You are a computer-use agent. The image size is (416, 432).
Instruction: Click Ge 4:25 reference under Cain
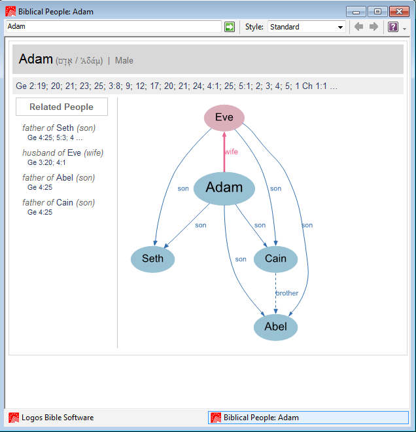(x=40, y=212)
